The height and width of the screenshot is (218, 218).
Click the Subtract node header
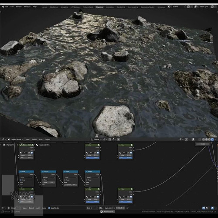tap(48, 171)
